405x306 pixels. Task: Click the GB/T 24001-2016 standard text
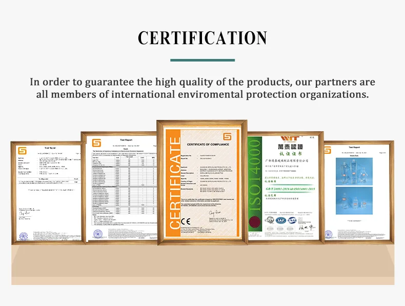(290, 189)
